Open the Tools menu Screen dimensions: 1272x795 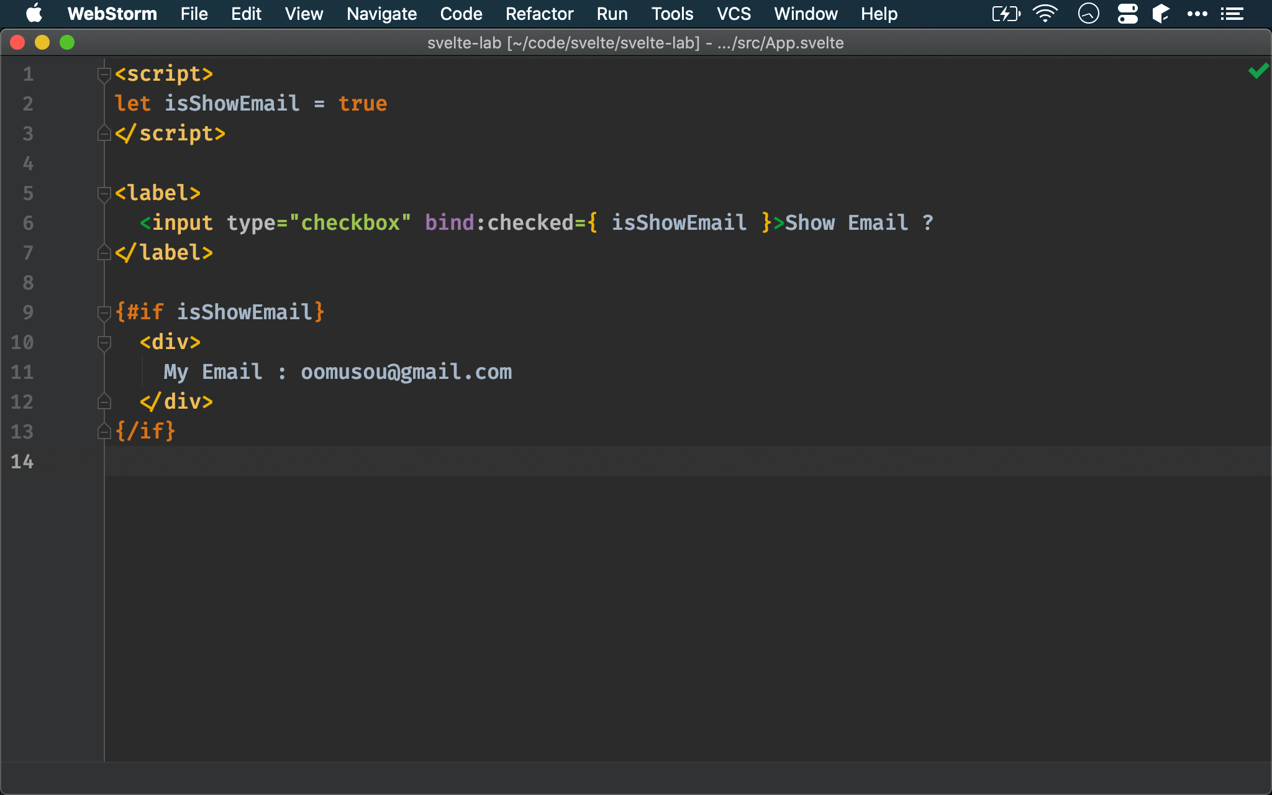(x=672, y=13)
